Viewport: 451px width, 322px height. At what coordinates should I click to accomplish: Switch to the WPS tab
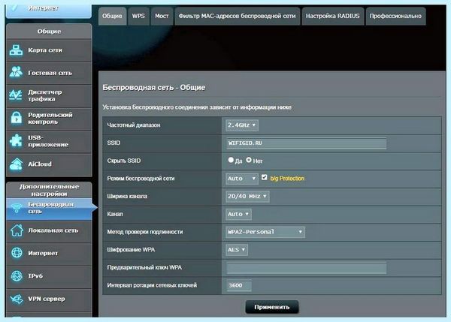click(x=138, y=16)
